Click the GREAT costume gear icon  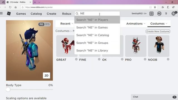point(76,59)
